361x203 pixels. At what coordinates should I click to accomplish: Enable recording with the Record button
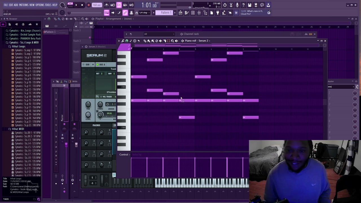88,5
